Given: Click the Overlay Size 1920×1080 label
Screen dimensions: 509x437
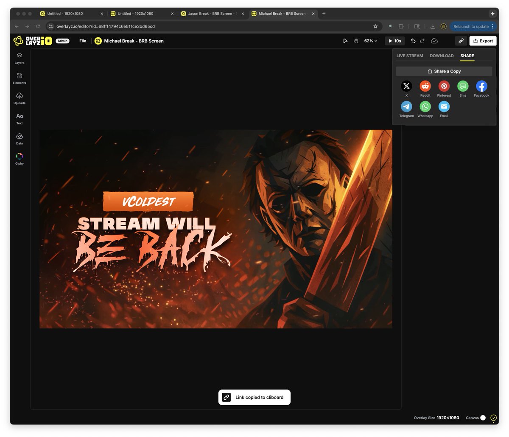Looking at the screenshot, I should pyautogui.click(x=436, y=418).
